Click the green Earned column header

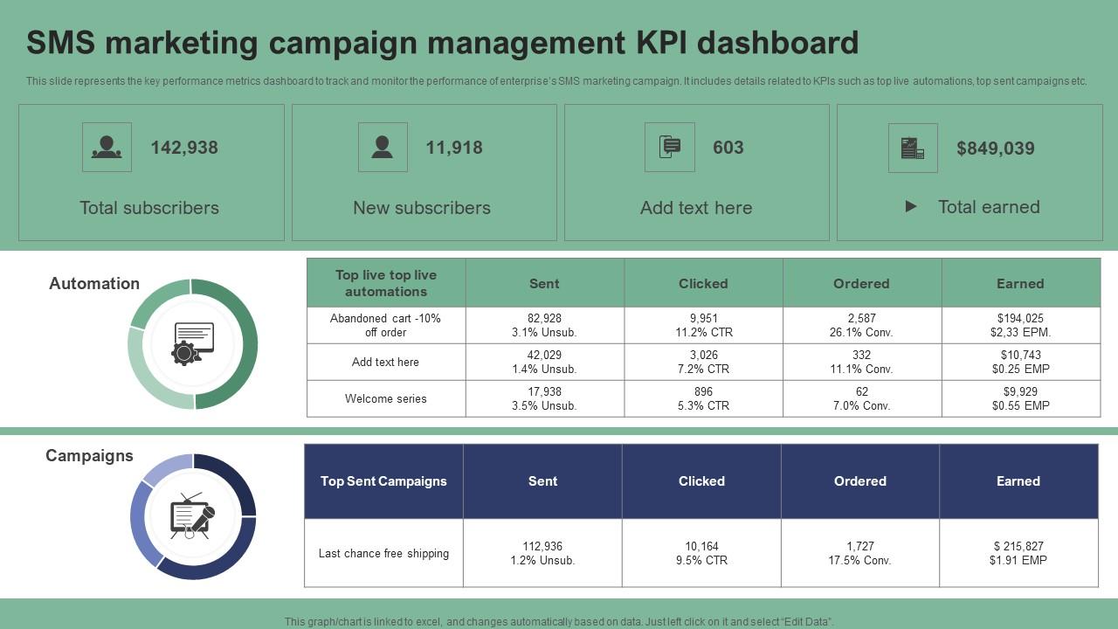tap(1020, 283)
